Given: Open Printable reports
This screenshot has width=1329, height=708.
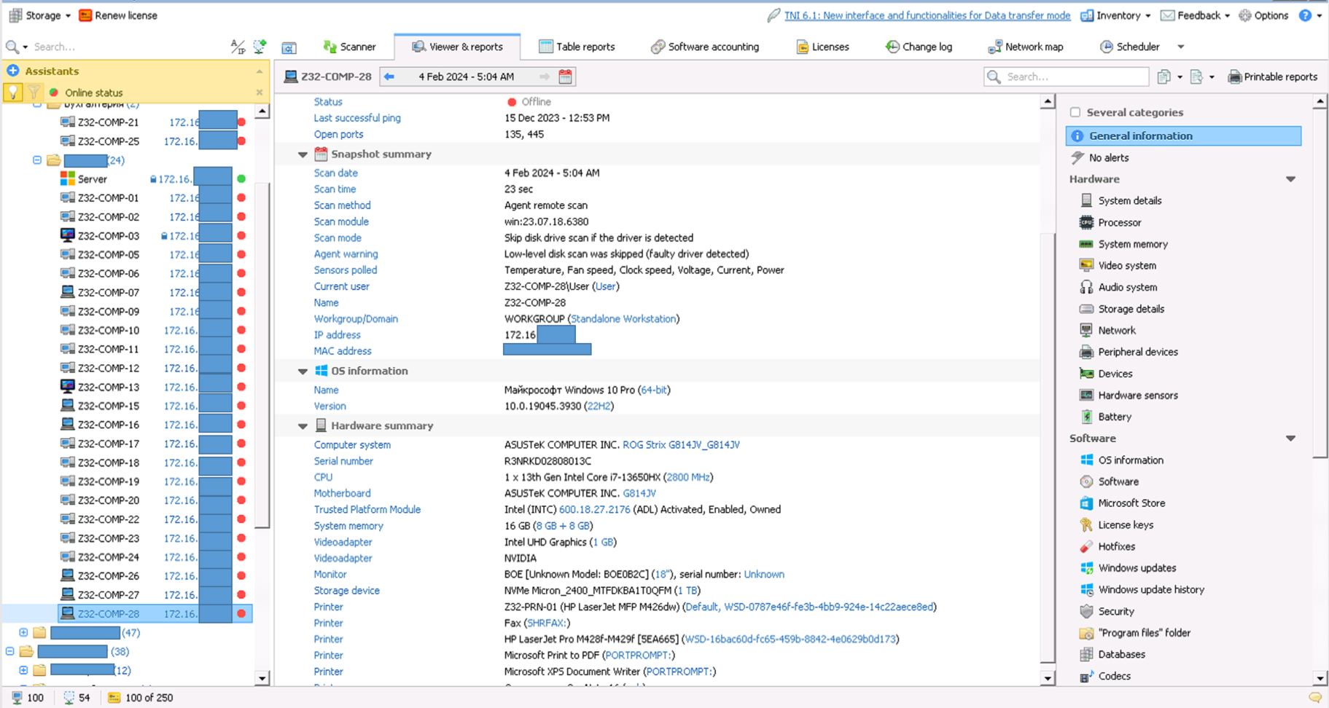Looking at the screenshot, I should point(1272,76).
